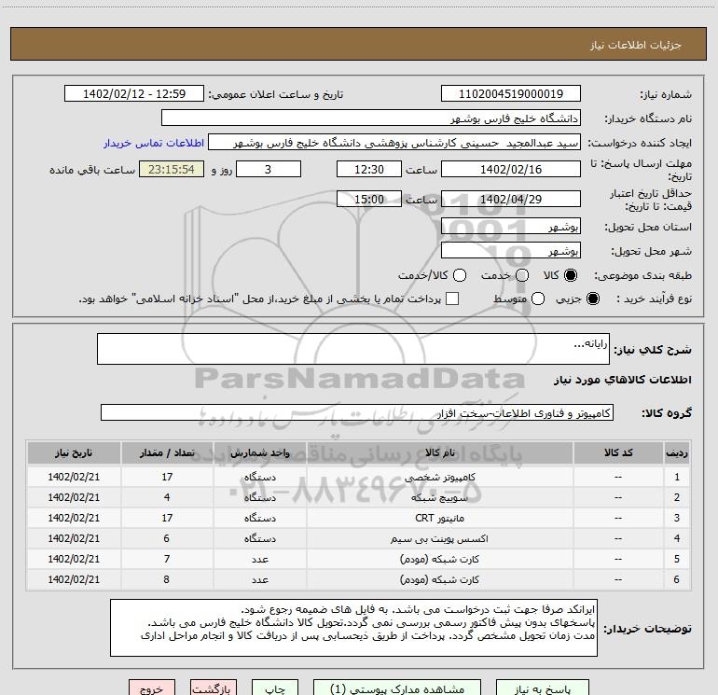Click the buyer organization name field

point(371,118)
